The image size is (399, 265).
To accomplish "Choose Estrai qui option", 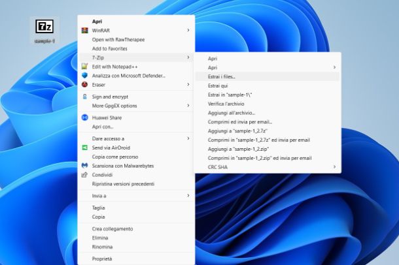I will click(268, 86).
